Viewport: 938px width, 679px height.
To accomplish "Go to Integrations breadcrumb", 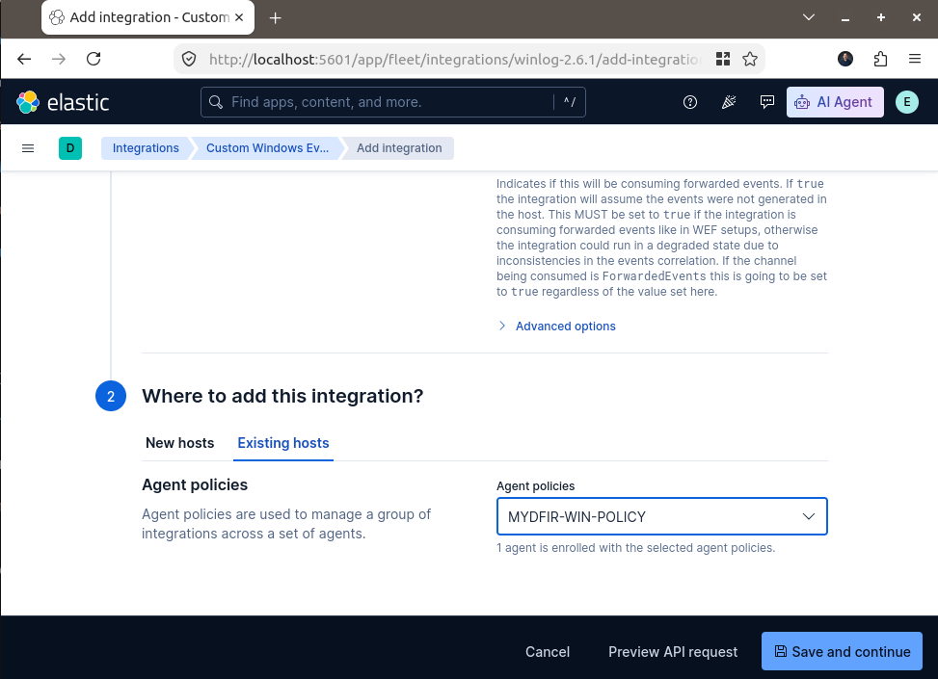I will (146, 148).
